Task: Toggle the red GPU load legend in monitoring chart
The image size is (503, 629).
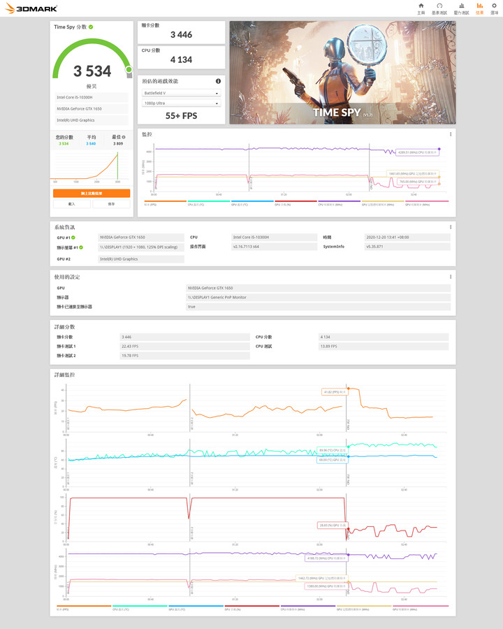Action: (296, 203)
